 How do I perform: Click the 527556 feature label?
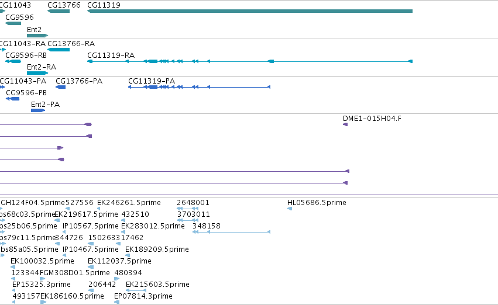80,203
